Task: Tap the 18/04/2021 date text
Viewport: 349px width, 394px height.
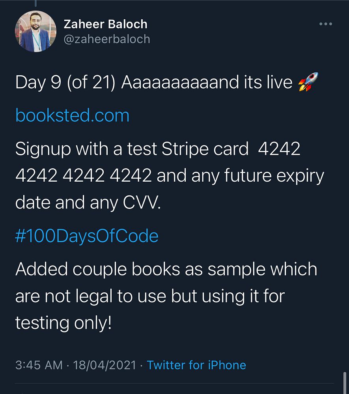Action: point(105,365)
